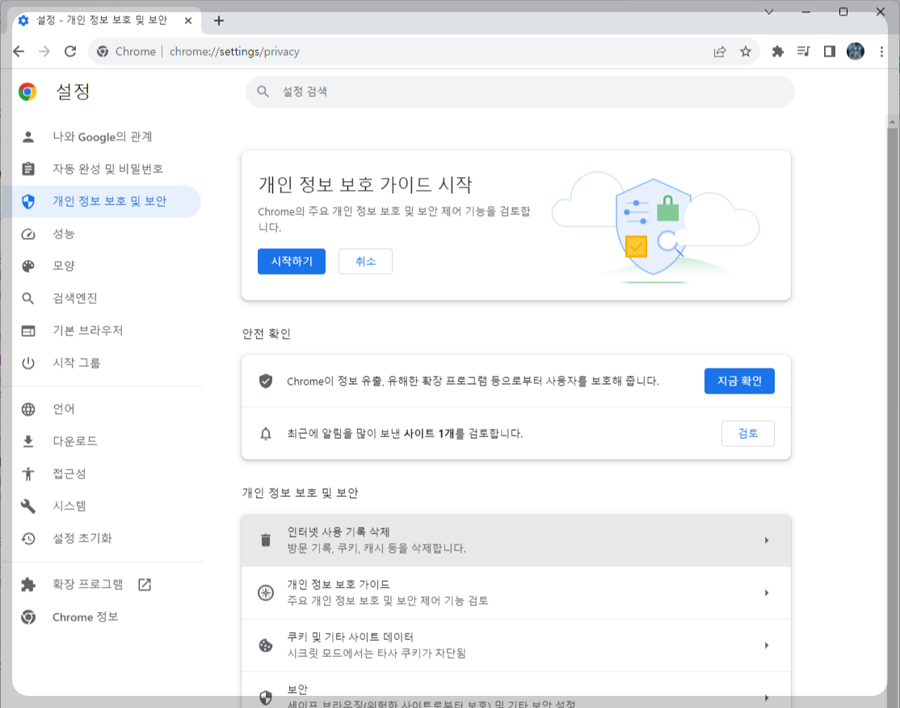Open 자동 완성 및 비밀번호 section

(x=107, y=169)
